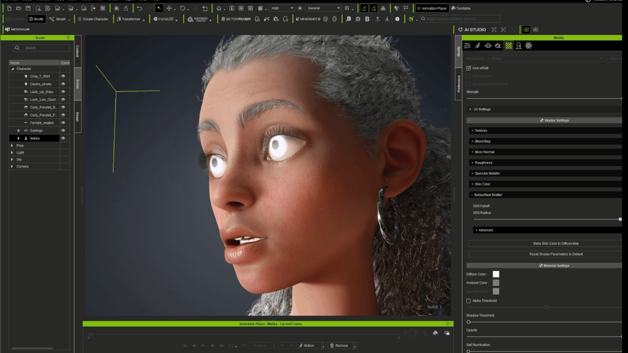Expand the Skin Color section
The width and height of the screenshot is (628, 353).
545,184
